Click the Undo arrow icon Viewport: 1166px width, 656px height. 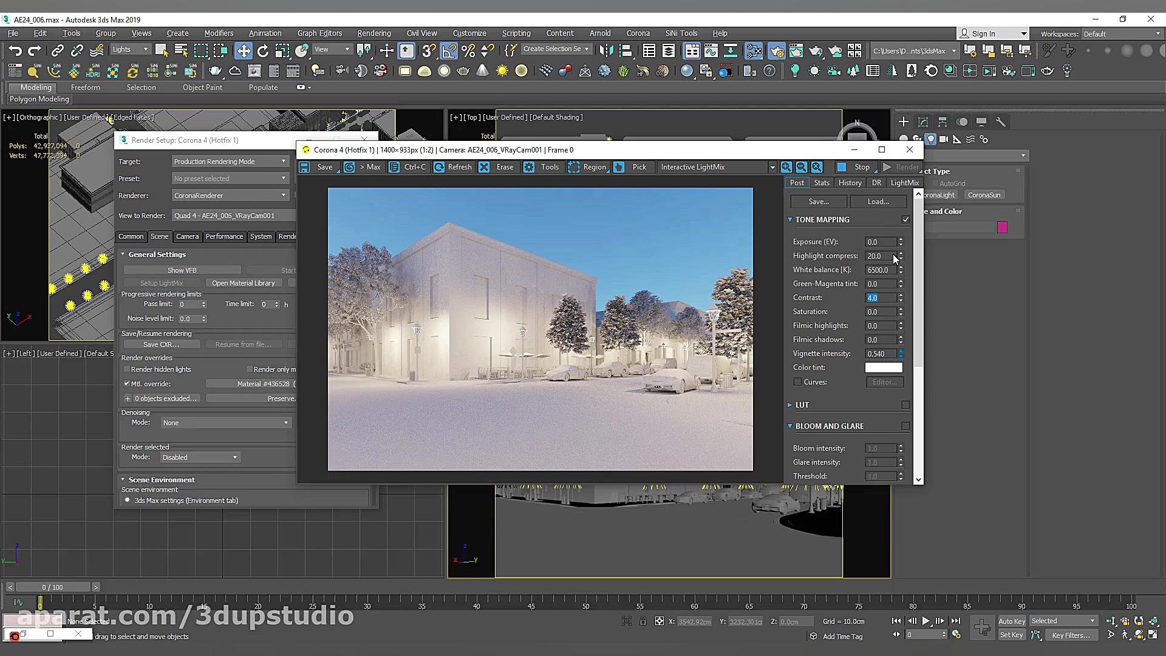(x=15, y=50)
